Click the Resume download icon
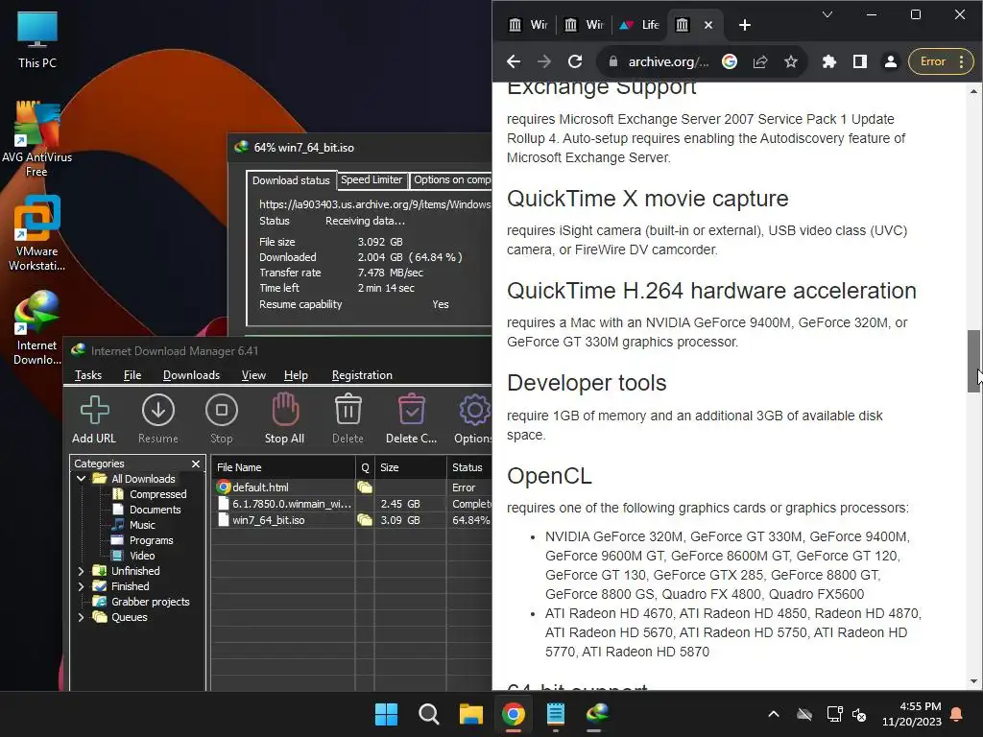983x737 pixels. click(158, 411)
